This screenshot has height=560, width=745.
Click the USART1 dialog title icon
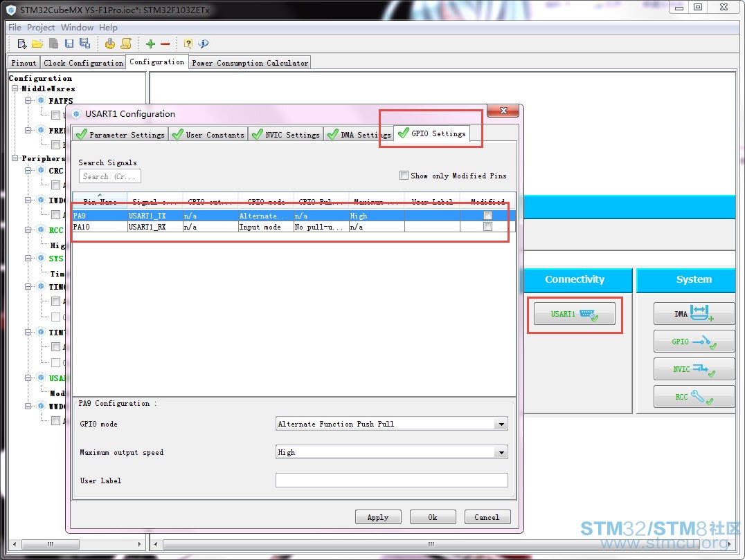[76, 114]
